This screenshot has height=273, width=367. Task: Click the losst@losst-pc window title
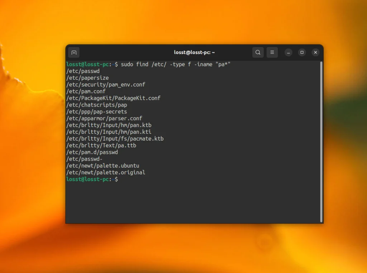coord(194,52)
